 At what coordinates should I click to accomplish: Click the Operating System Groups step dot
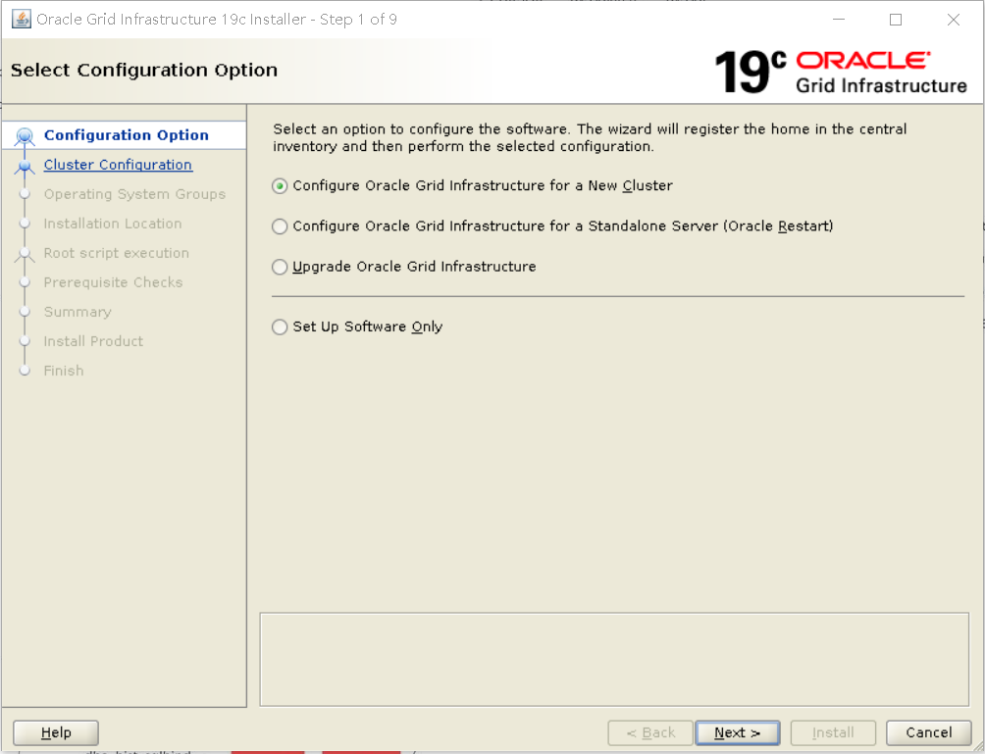[25, 194]
